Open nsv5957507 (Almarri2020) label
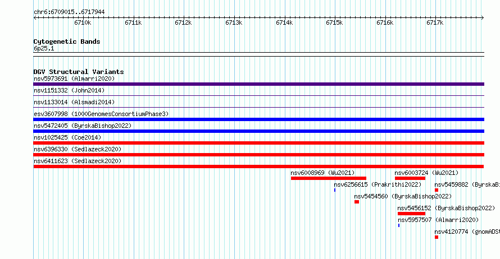The image size is (500, 259). 438,220
